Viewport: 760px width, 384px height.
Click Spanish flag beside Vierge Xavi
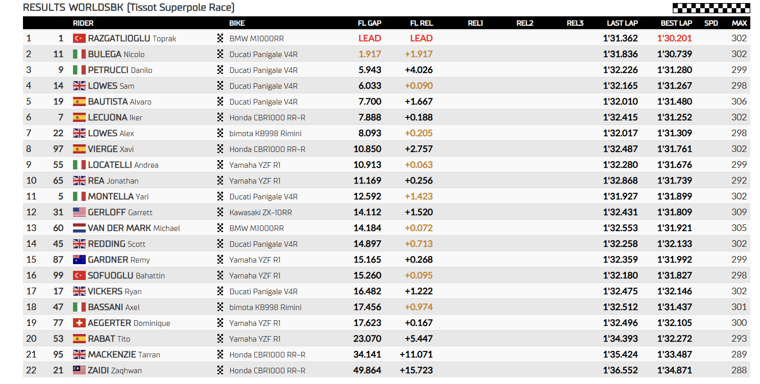[79, 149]
